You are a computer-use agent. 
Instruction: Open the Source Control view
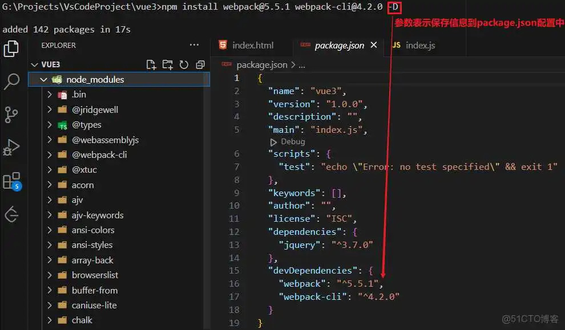coord(11,114)
